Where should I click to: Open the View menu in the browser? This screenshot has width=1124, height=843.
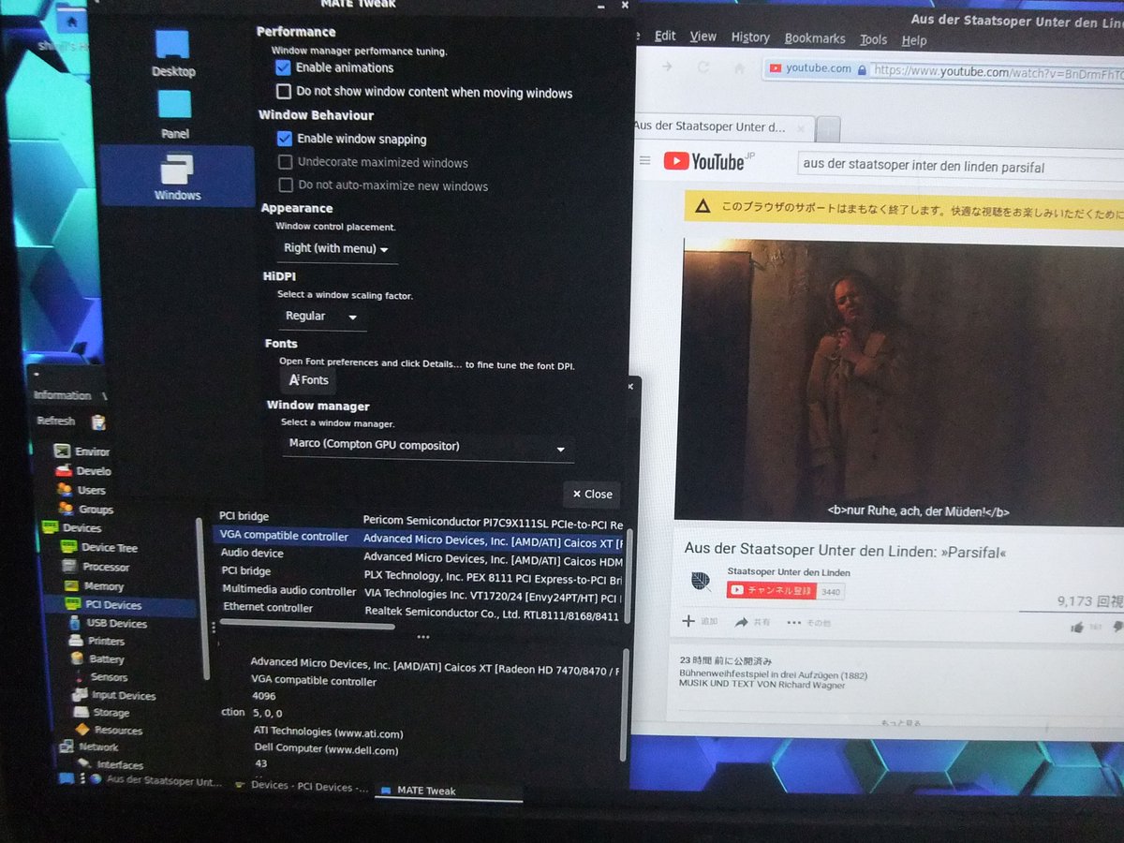click(703, 37)
